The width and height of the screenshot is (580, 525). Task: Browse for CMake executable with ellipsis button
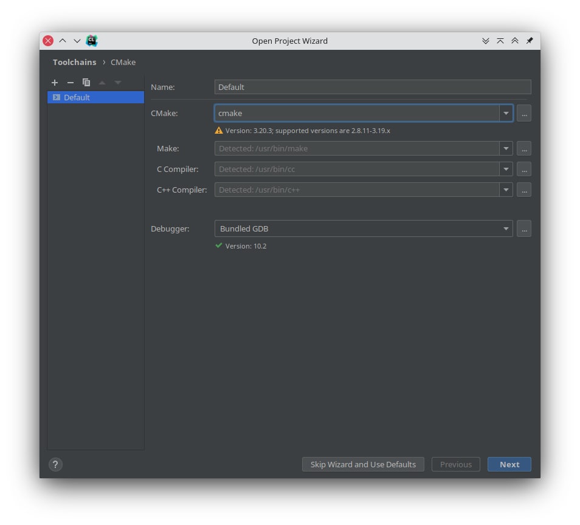click(524, 113)
